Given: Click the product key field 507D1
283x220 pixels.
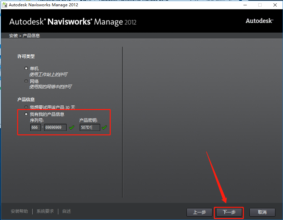Looking at the screenshot, I should (x=90, y=127).
